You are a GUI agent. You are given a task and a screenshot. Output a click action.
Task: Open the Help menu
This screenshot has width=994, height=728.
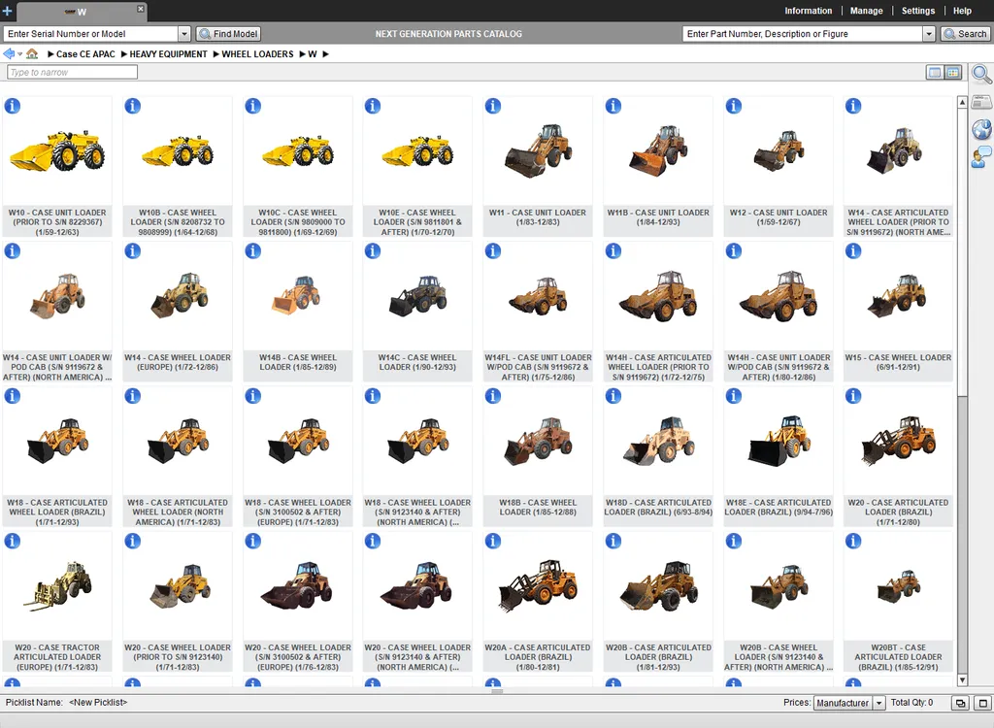point(962,11)
